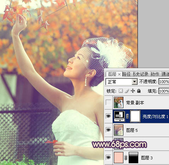Select the 背景 副本 layer thumbnail
The image size is (169, 165).
(118, 102)
